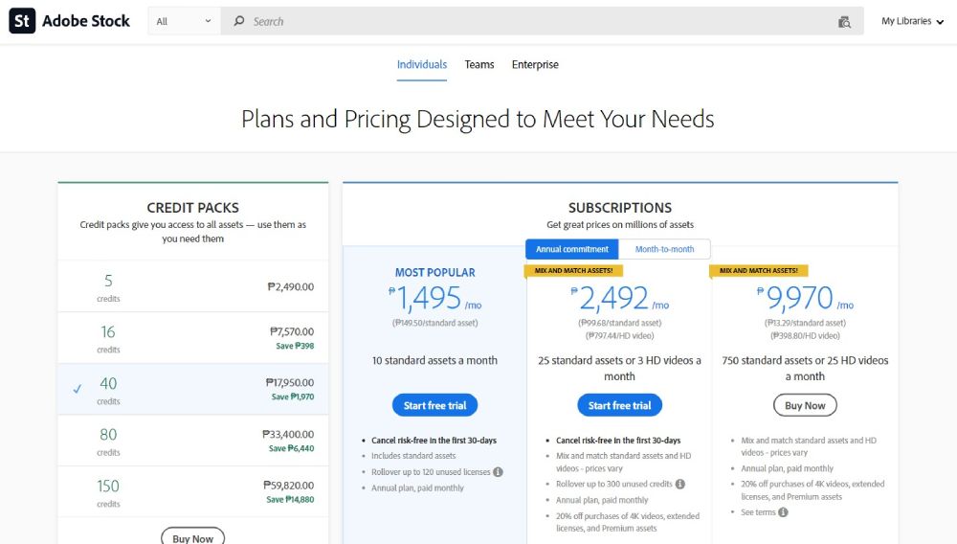This screenshot has width=957, height=544.
Task: Expand the My Libraries dropdown
Action: click(x=912, y=21)
